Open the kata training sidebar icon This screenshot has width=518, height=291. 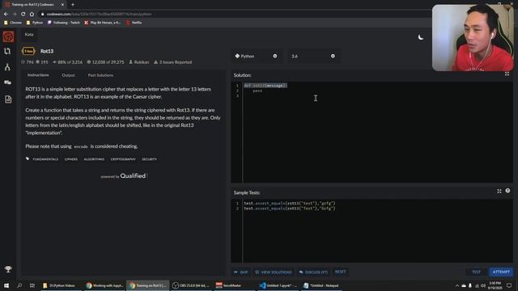click(7, 51)
